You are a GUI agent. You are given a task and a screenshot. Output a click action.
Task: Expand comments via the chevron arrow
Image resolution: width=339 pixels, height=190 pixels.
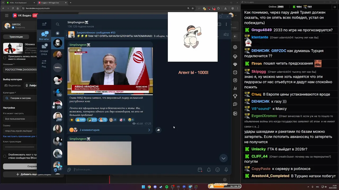click(149, 130)
